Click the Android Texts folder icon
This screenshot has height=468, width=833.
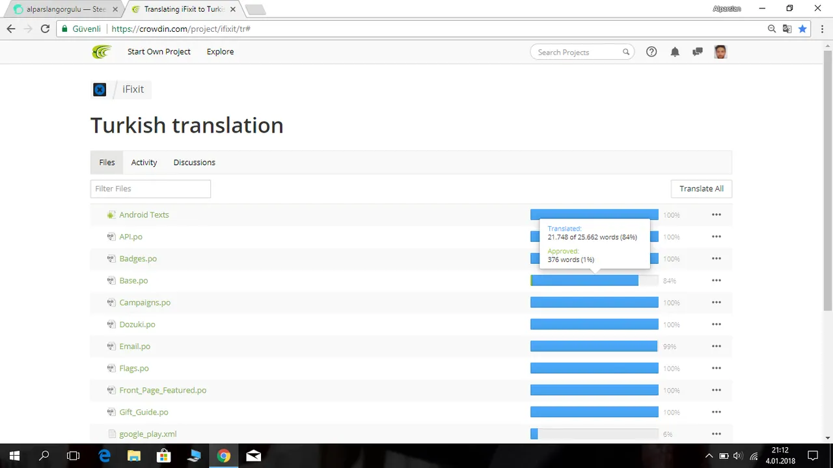(x=111, y=214)
